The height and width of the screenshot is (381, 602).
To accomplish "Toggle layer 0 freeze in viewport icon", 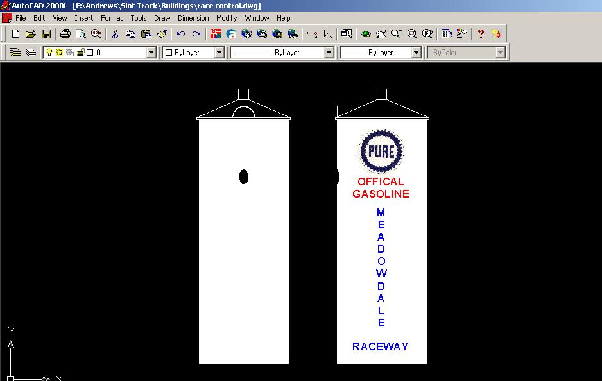I will click(70, 53).
